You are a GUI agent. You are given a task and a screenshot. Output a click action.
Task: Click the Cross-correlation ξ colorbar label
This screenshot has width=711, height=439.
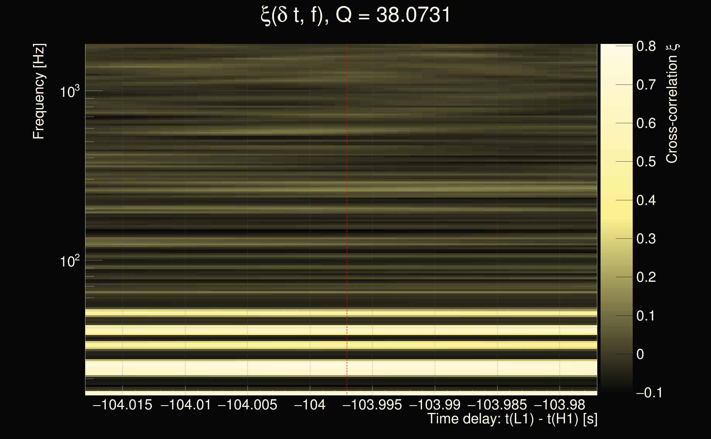tap(672, 103)
